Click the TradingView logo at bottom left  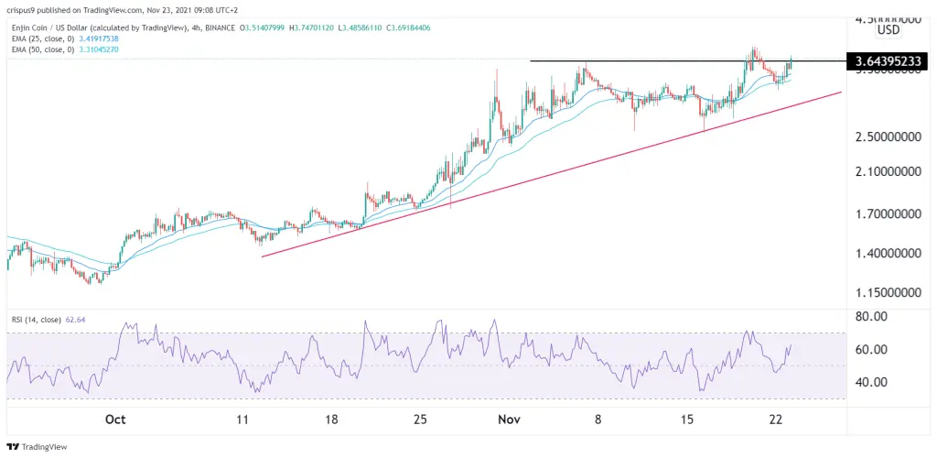tap(37, 447)
